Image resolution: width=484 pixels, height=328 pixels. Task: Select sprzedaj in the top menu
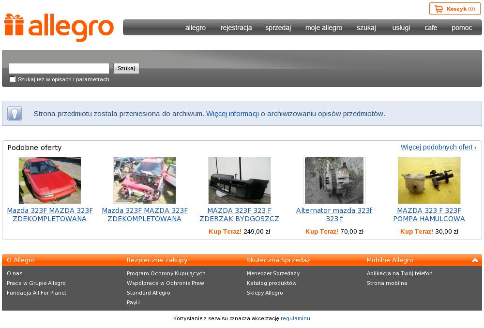point(278,28)
